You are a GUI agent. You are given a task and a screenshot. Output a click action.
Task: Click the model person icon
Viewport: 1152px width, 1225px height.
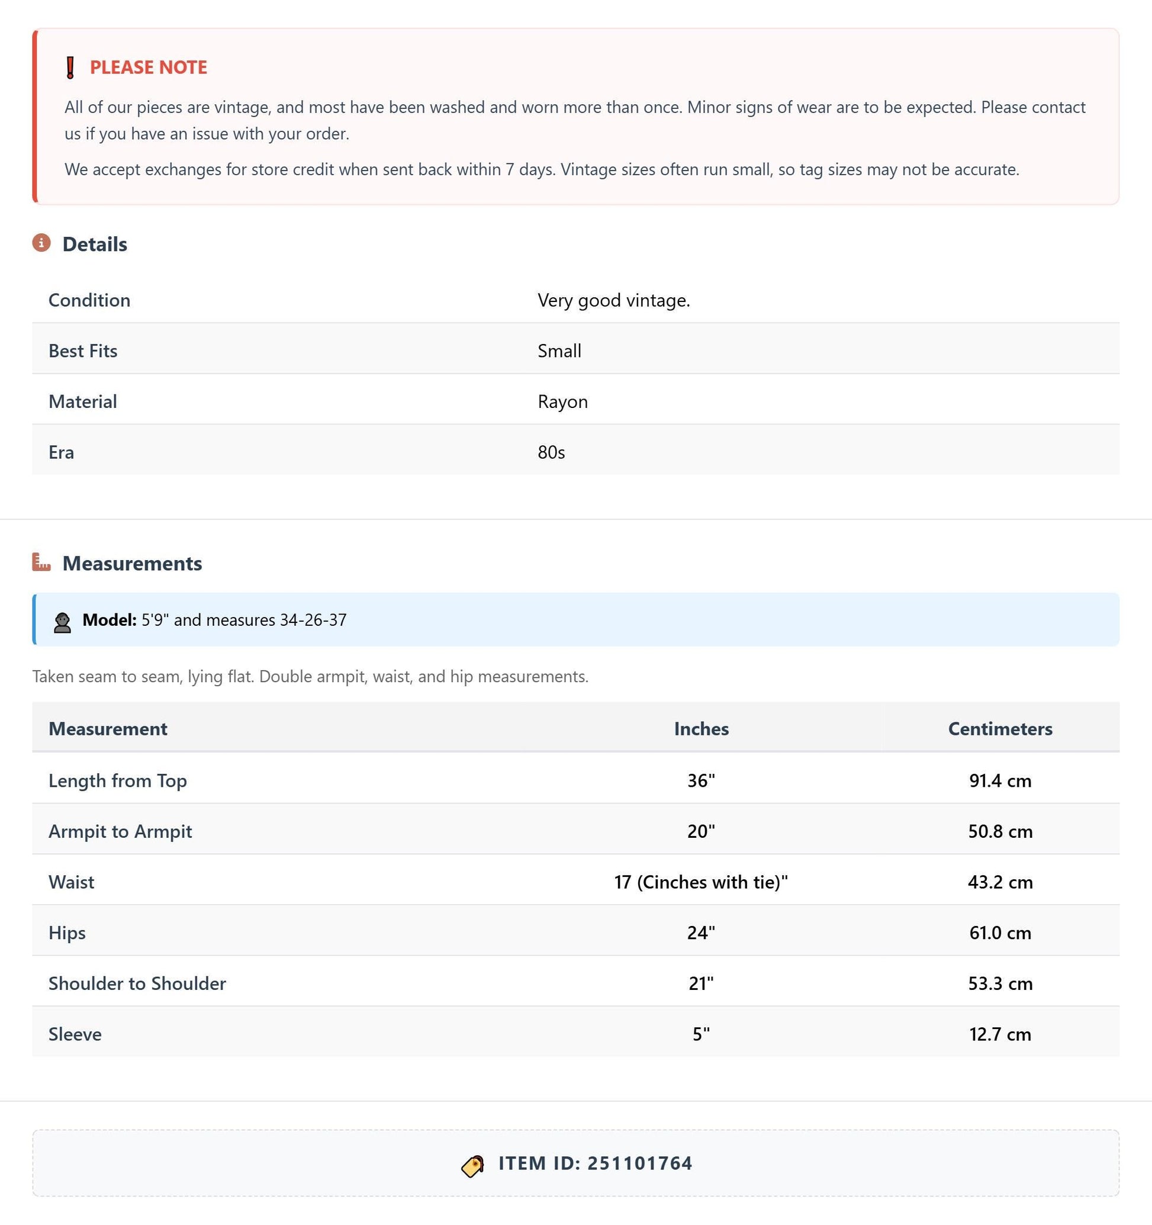click(62, 622)
